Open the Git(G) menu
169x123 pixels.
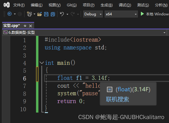72,5
